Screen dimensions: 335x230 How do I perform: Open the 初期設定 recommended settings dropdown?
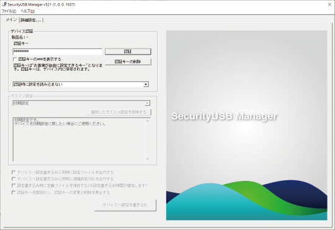147,103
